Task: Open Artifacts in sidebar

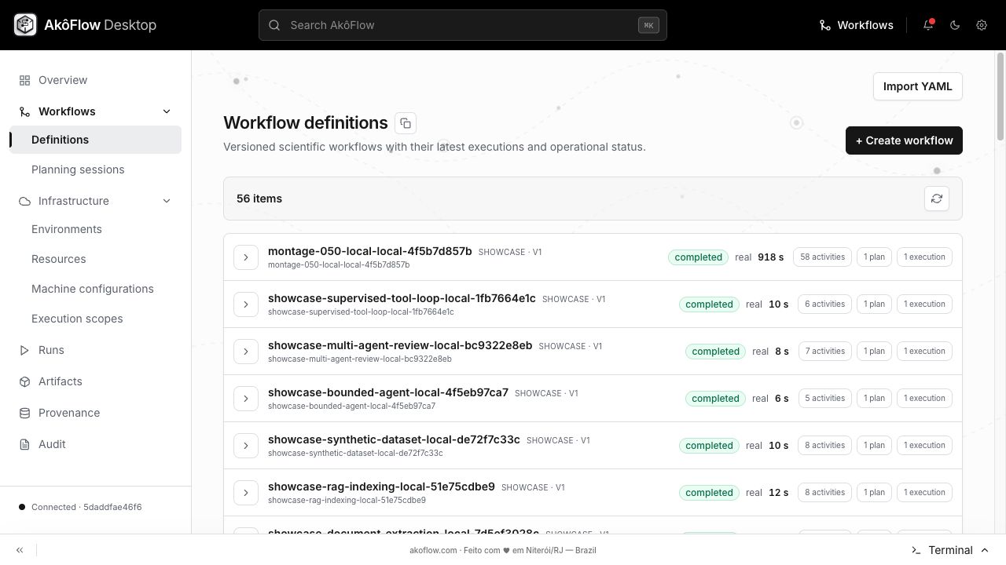Action: pos(95,381)
